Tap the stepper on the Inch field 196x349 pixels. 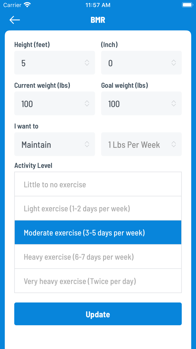[x=174, y=63]
